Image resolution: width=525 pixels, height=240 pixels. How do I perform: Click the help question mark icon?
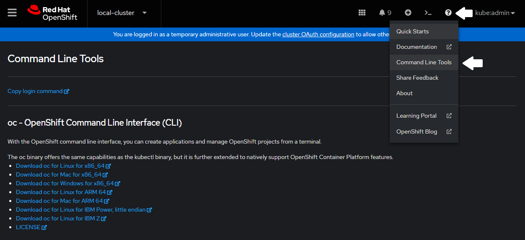coord(448,13)
